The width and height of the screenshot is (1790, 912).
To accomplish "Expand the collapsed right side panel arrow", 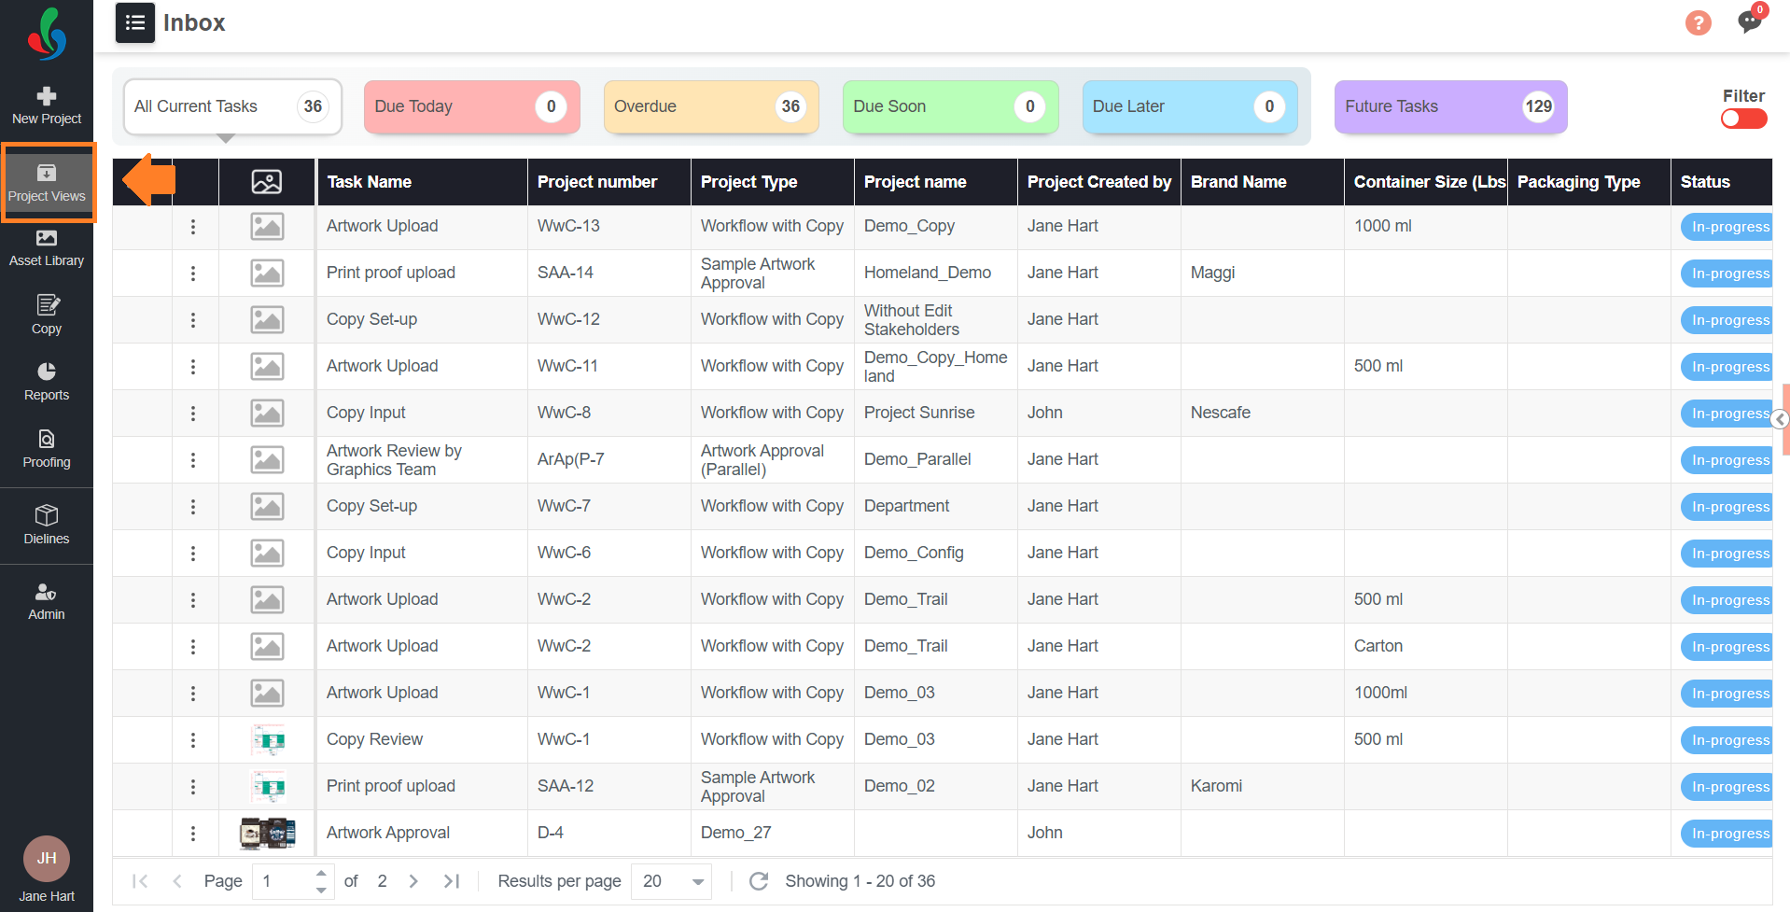I will coord(1781,419).
